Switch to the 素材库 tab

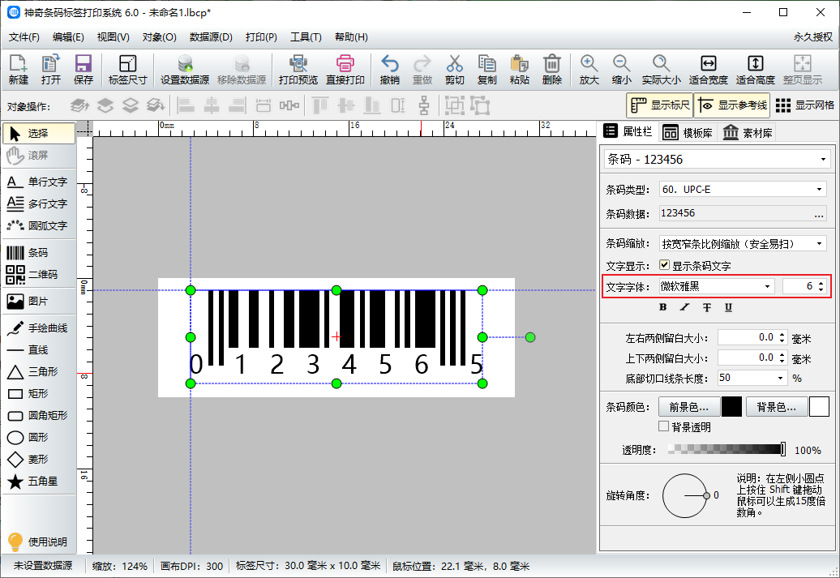748,132
